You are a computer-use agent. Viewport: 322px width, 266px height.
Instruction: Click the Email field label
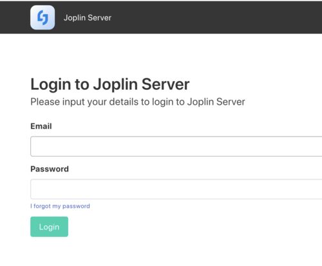point(41,126)
